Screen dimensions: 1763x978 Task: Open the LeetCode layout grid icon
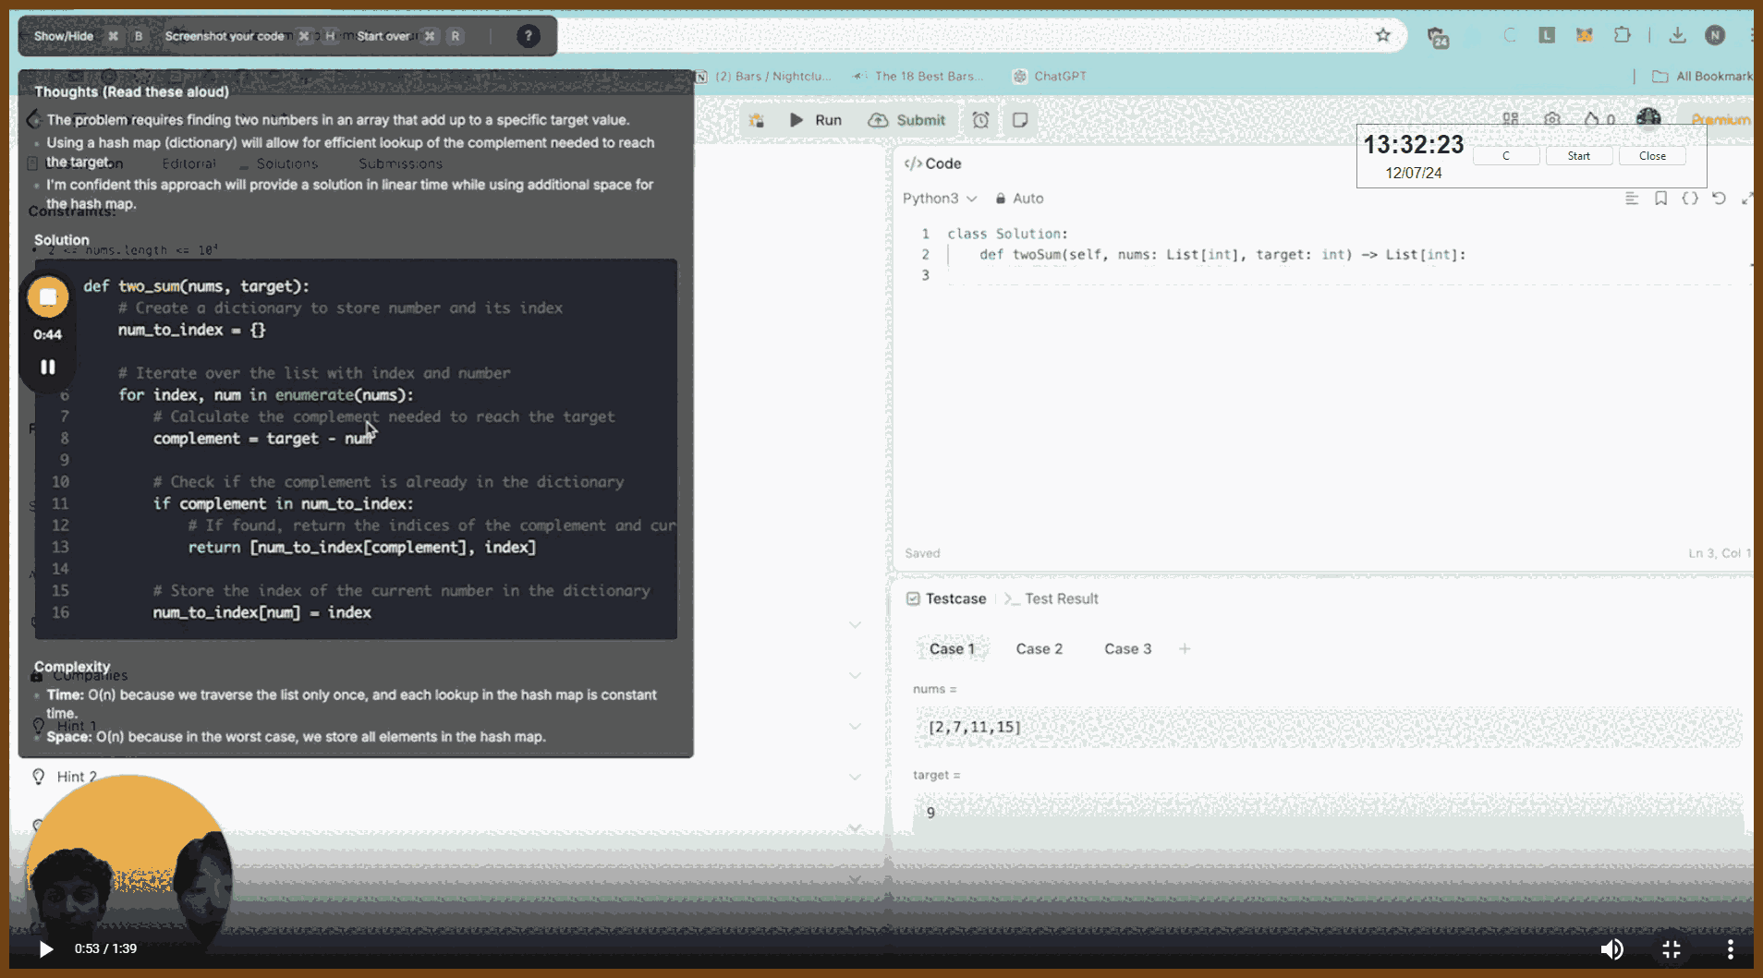click(1510, 119)
